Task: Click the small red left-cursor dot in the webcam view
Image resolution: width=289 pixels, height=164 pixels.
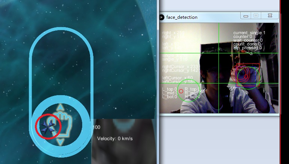Action: 181,91
